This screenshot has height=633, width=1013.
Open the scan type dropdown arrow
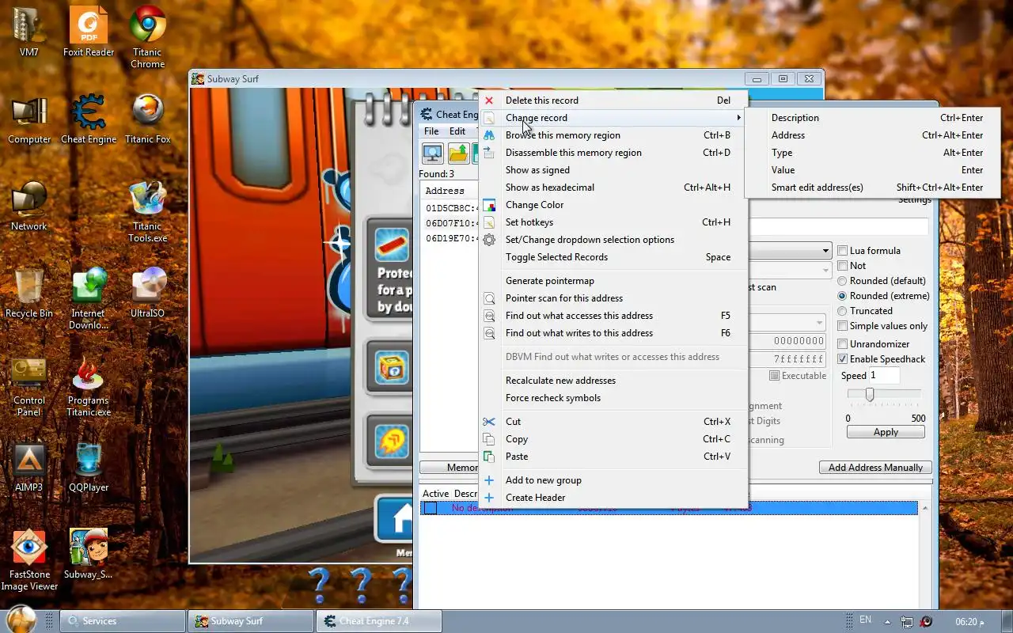click(x=825, y=251)
